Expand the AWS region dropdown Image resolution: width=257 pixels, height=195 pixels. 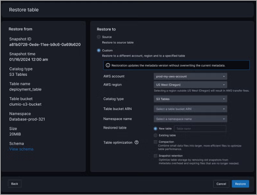(x=190, y=85)
